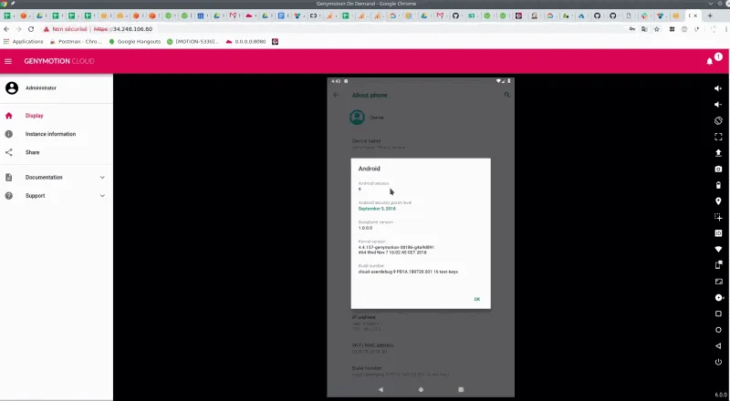Screen dimensions: 730x401
Task: Tap the recent apps square in right toolbar
Action: (718, 314)
